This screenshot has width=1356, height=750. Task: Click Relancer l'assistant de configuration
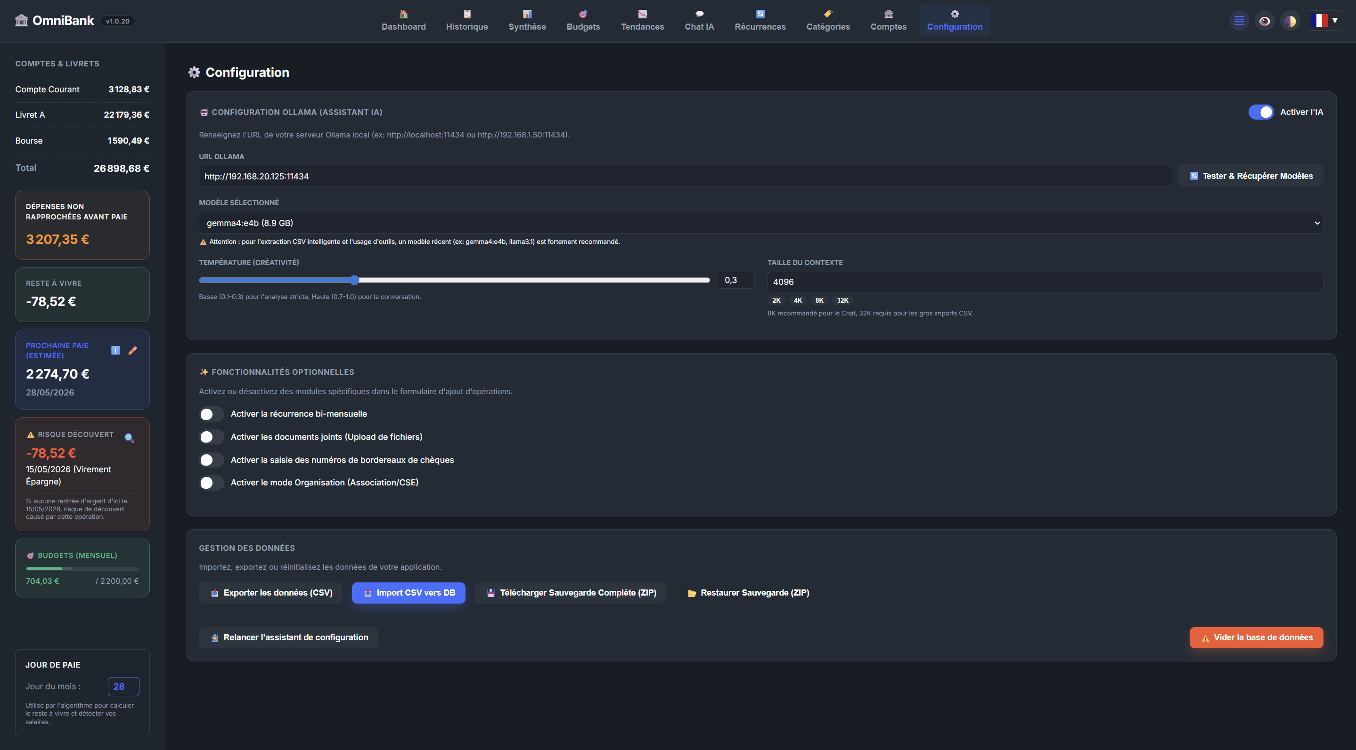(x=288, y=638)
